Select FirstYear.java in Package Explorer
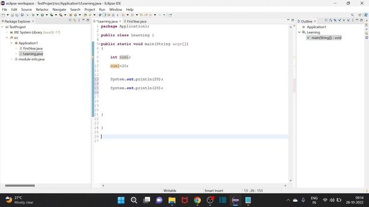This screenshot has height=207, width=369. coord(33,48)
